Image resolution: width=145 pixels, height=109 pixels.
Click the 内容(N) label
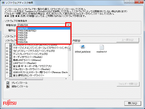76,41
